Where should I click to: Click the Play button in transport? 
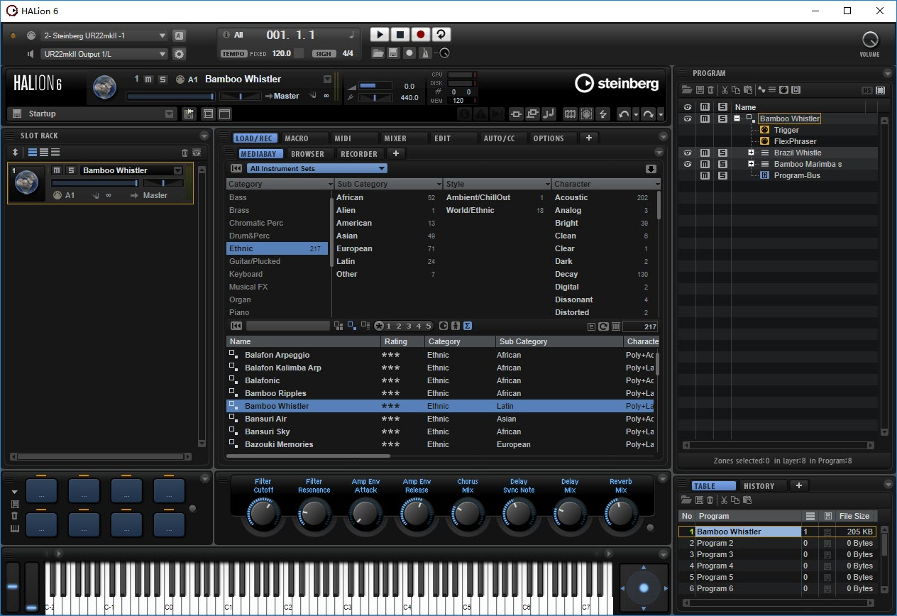pos(380,35)
